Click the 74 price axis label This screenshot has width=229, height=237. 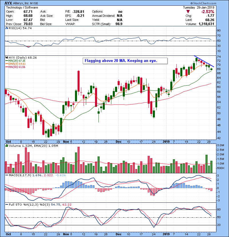click(219, 57)
